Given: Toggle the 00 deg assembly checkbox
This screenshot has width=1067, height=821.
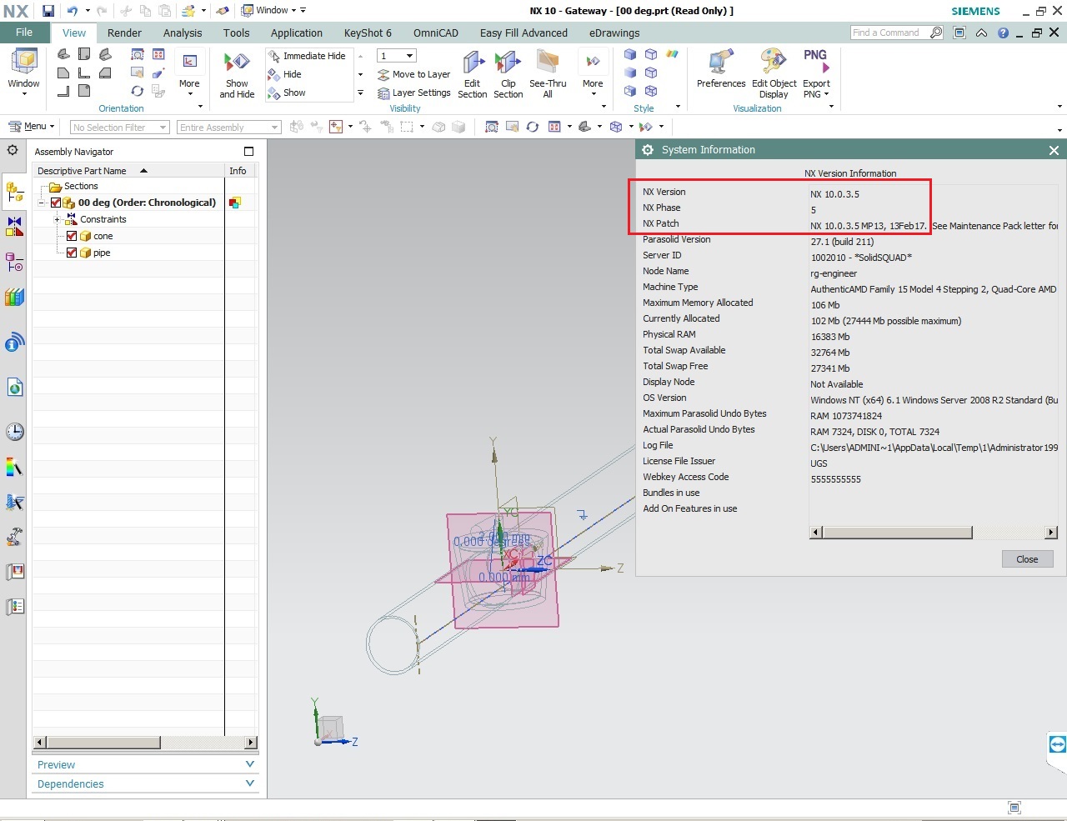Looking at the screenshot, I should point(56,203).
